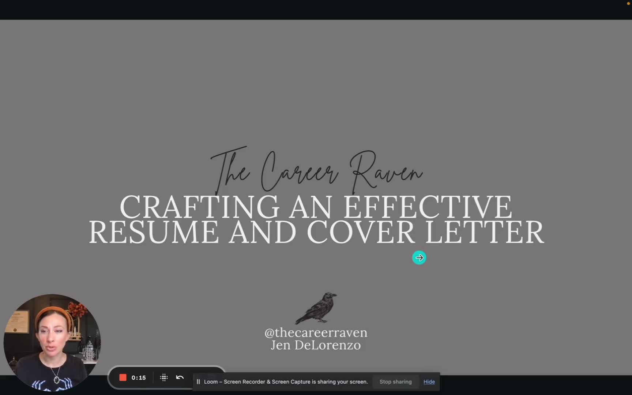Click the pause bars icon in sharing bar
Image resolution: width=632 pixels, height=395 pixels.
click(198, 381)
